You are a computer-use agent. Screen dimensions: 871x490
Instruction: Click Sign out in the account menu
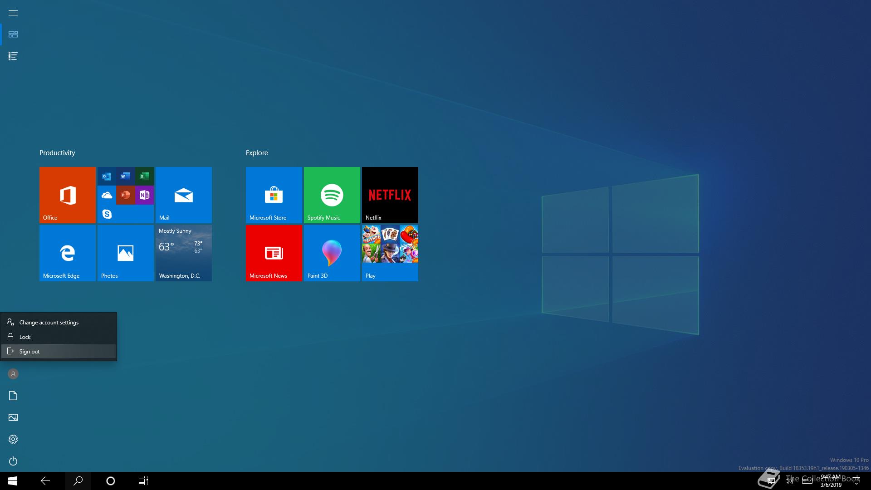point(59,352)
